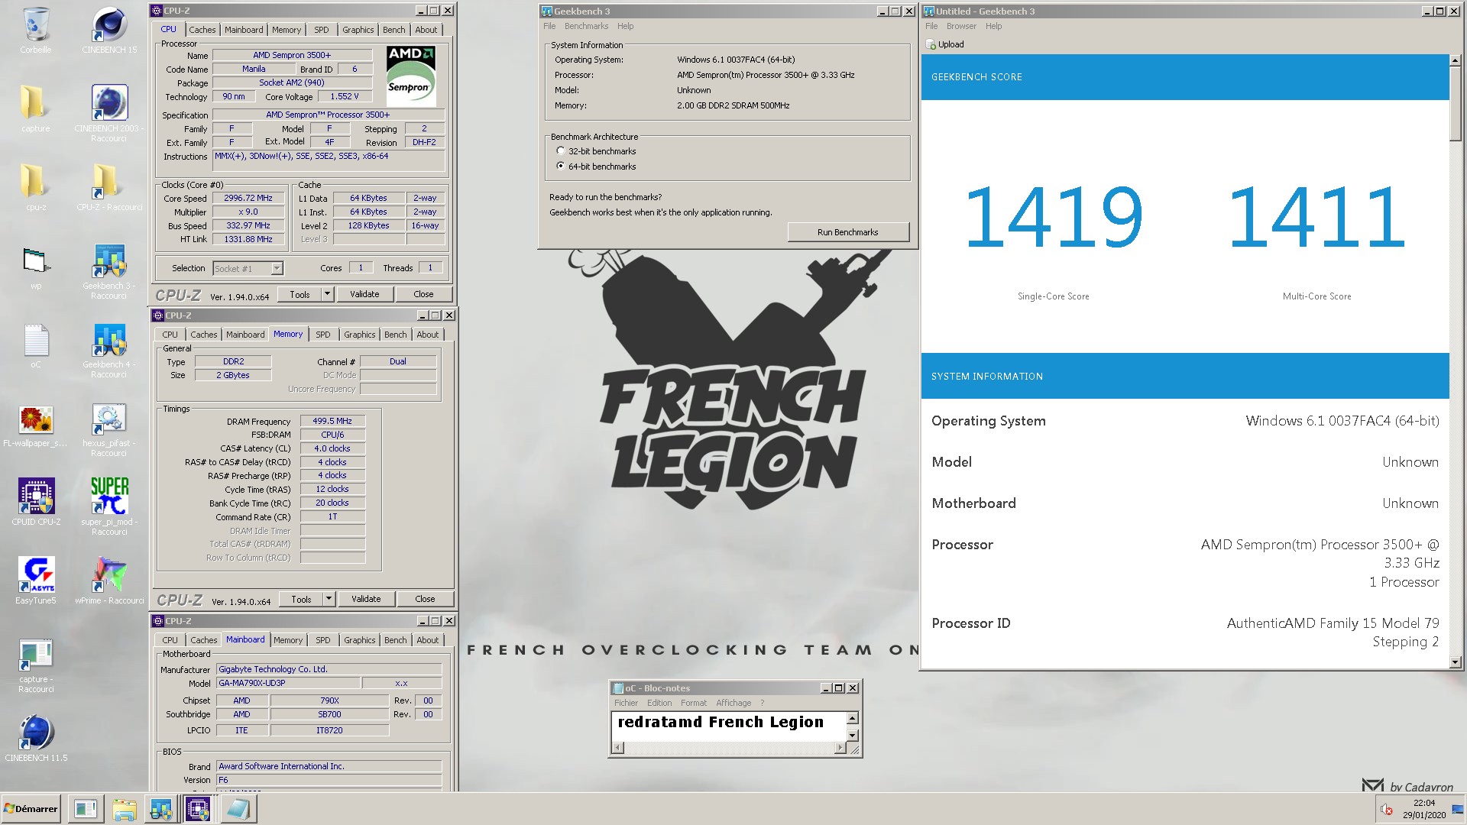The image size is (1467, 825).
Task: Open Bench tab in Mainboard CPU-Z window
Action: point(395,640)
